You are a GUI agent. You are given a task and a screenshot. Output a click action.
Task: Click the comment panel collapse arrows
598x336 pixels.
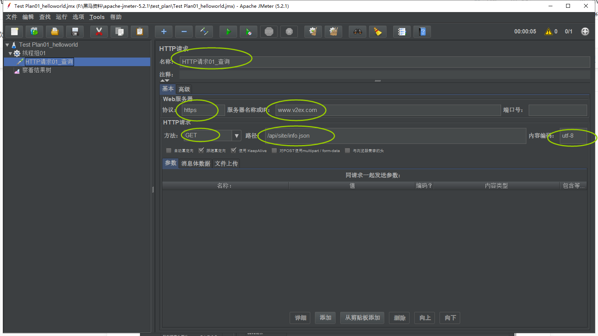[165, 80]
